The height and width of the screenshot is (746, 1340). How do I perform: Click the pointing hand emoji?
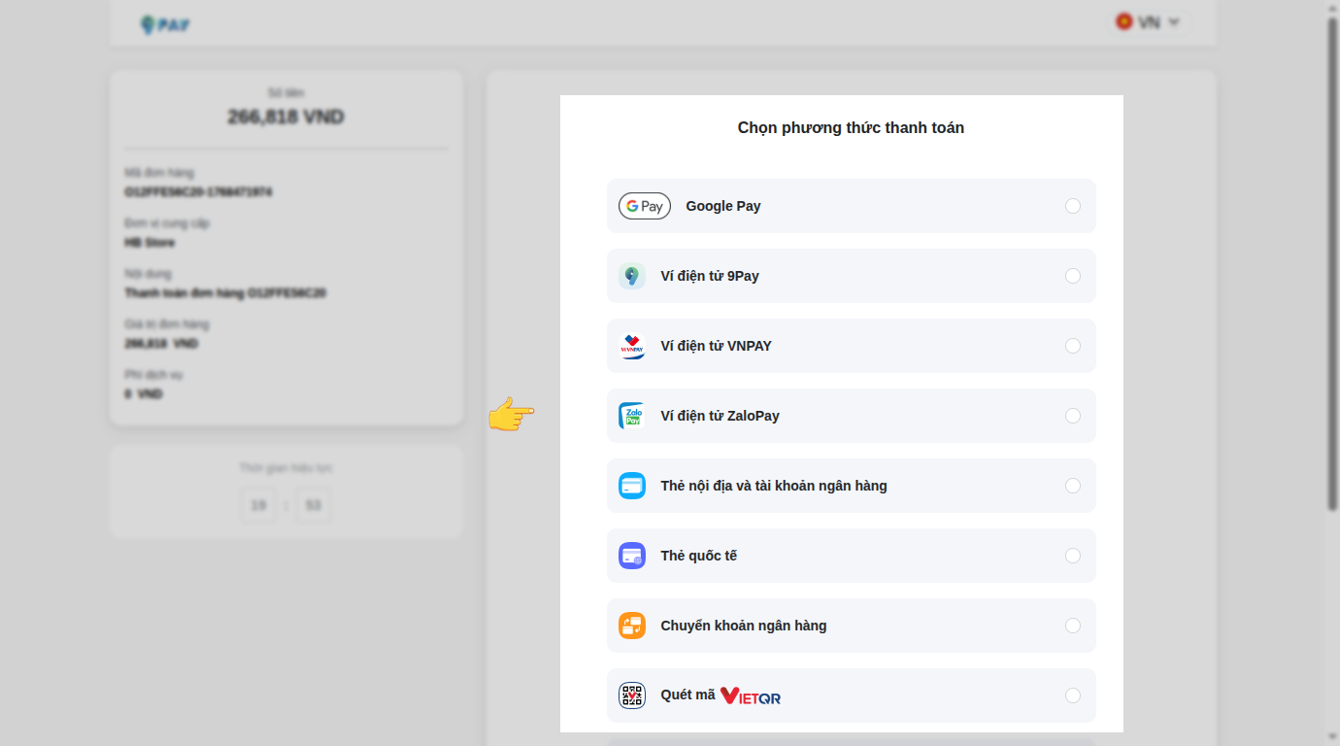[x=511, y=416]
